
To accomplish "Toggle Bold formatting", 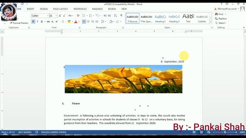I will coord(33,21).
